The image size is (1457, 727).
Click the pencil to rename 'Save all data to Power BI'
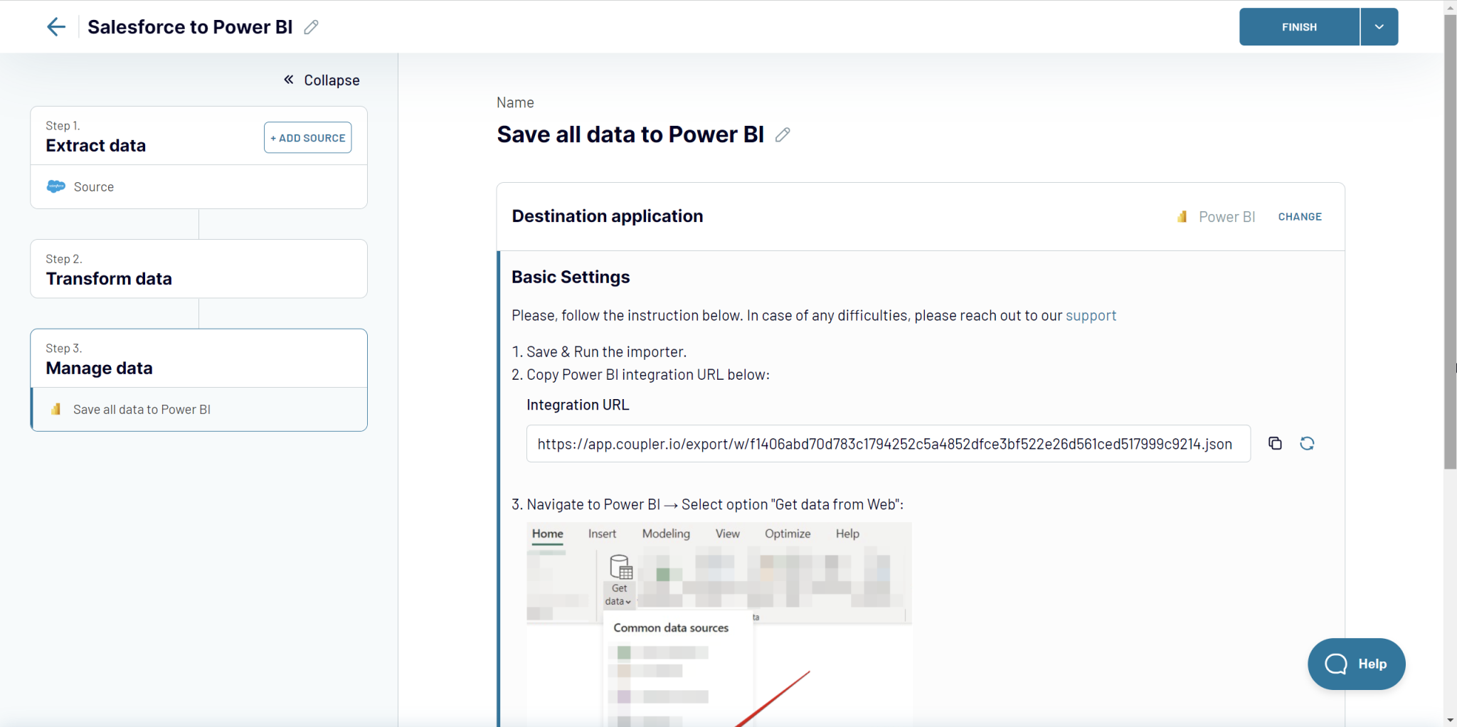point(783,134)
